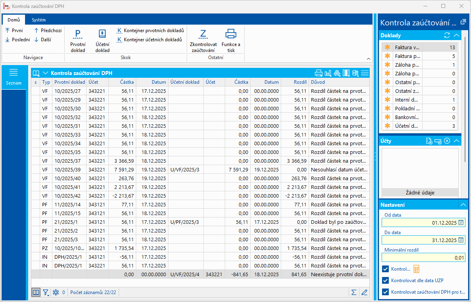Open the Prvotní doklad ribbon icon
The width and height of the screenshot is (471, 302).
tap(78, 34)
